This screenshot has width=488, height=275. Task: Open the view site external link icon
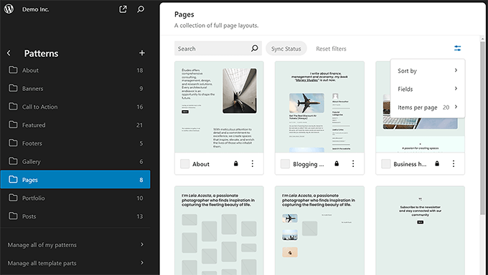pyautogui.click(x=123, y=9)
